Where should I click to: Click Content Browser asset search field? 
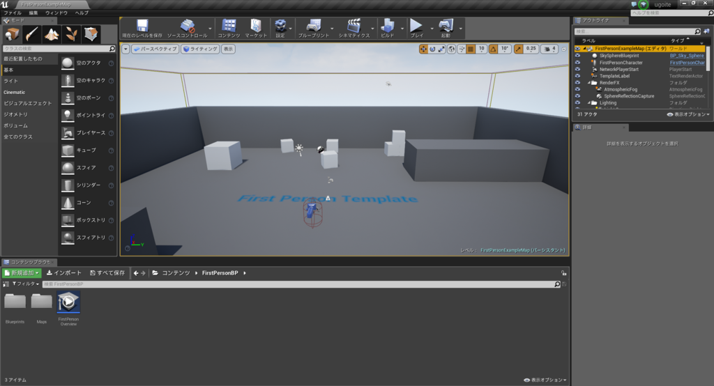298,284
